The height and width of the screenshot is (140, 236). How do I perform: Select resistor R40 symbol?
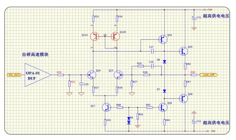coord(120,108)
